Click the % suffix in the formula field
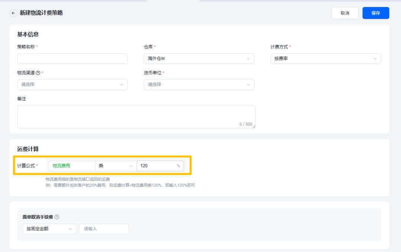This screenshot has height=252, width=401. click(179, 166)
